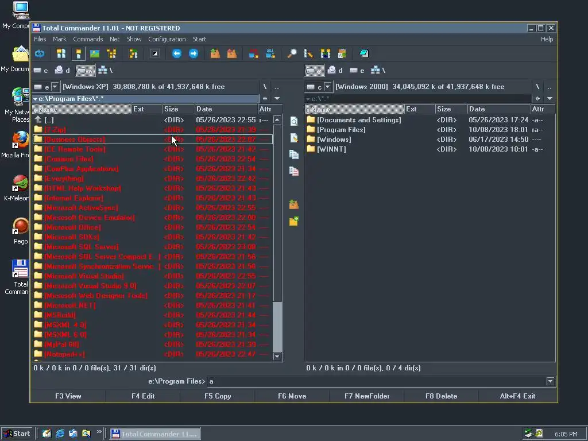Image resolution: width=588 pixels, height=441 pixels.
Task: Click the left panel scroll down arrow
Action: click(x=277, y=356)
